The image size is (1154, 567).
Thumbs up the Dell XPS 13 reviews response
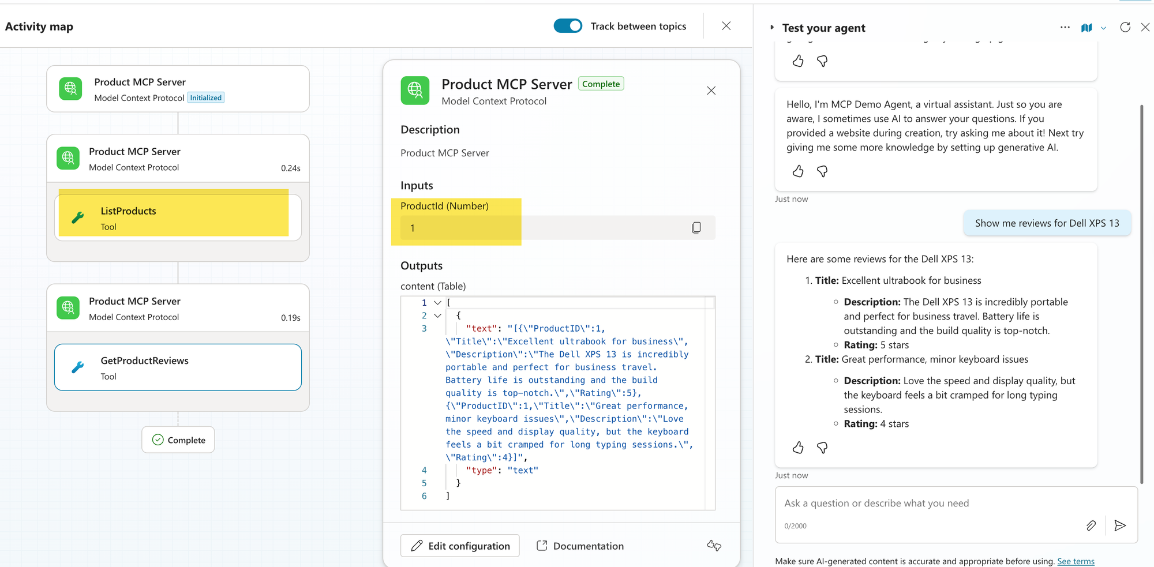[798, 448]
